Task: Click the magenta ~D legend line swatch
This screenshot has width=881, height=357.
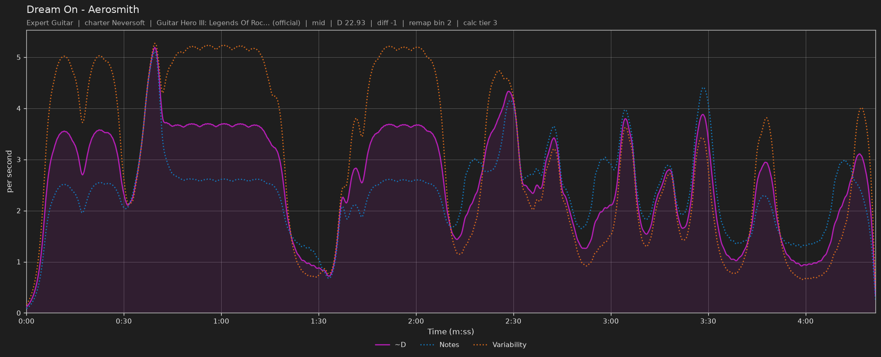Action: pos(383,345)
